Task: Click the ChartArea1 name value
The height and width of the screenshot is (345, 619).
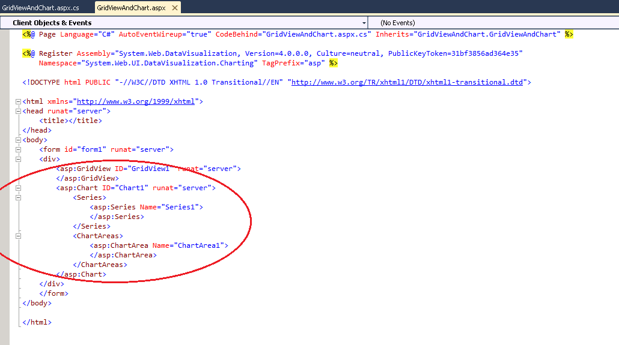Action: [199, 245]
